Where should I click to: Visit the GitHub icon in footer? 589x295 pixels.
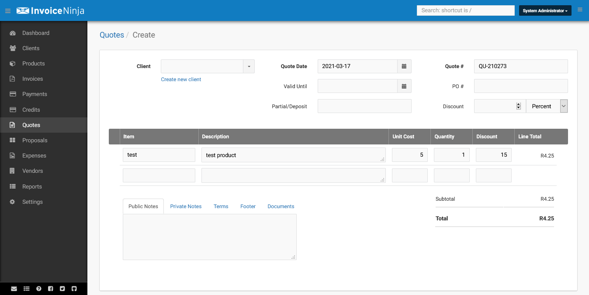pos(74,288)
